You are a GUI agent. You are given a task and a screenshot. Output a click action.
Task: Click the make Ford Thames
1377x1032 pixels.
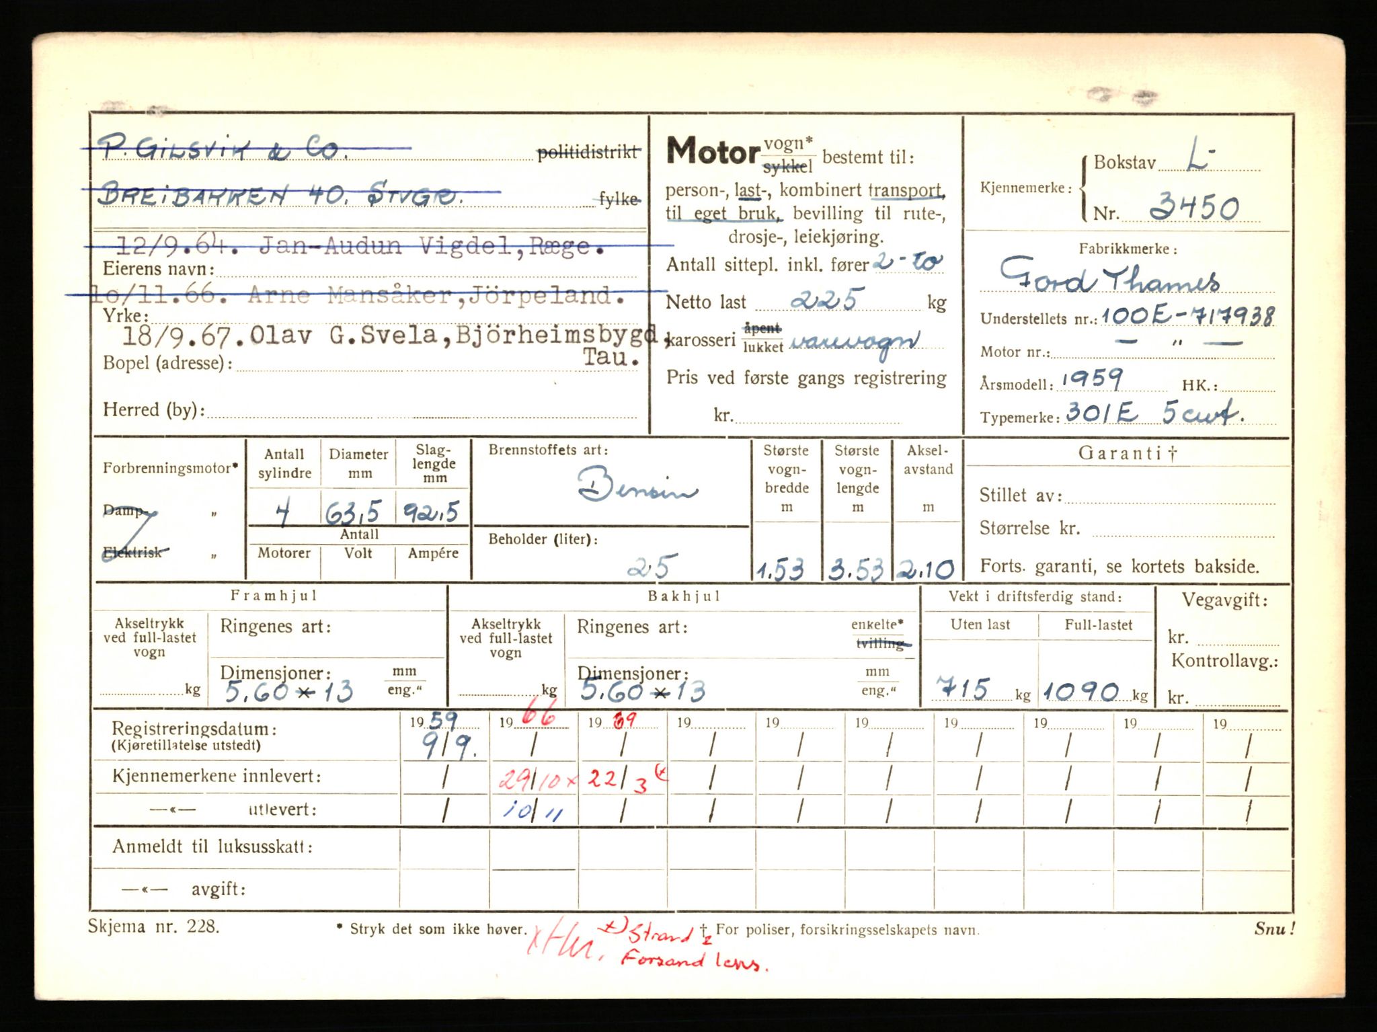[1110, 274]
